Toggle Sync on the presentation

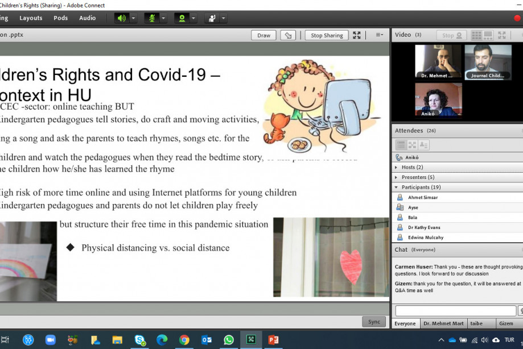(x=373, y=321)
